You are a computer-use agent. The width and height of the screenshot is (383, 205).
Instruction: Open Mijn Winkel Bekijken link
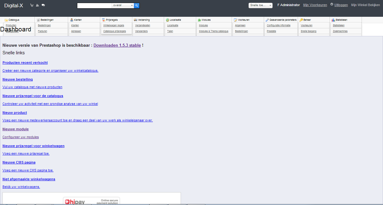(366, 5)
